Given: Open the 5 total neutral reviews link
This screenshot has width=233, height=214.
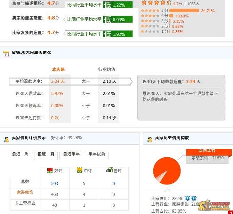Looking at the screenshot, I should point(84,183).
